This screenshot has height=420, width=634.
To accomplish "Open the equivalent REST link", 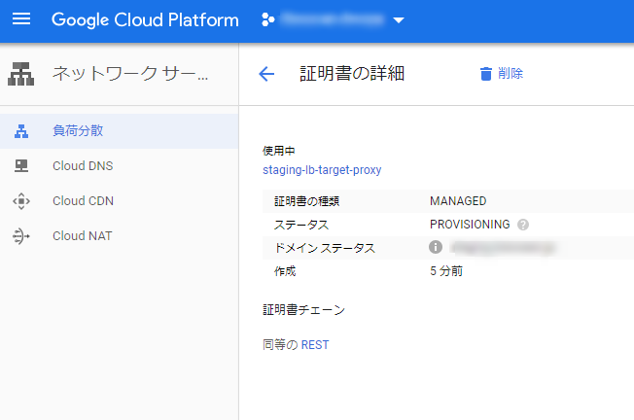I will 315,345.
